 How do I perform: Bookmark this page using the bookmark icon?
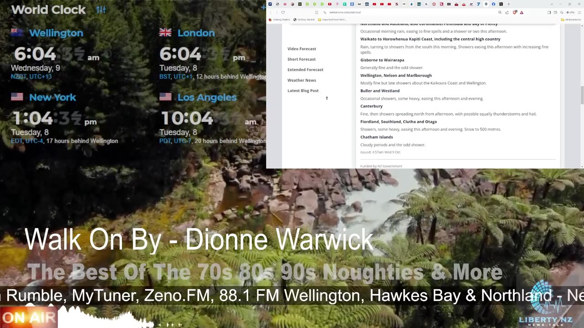[x=317, y=12]
